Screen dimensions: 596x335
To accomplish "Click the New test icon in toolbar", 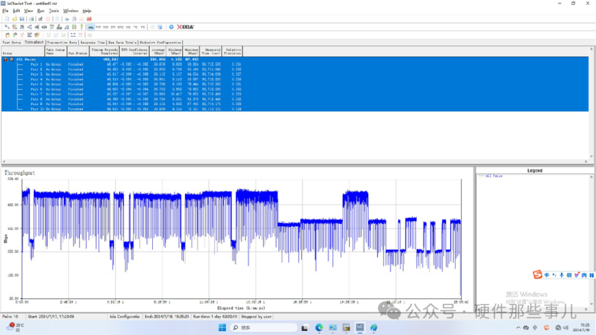I will coord(7,19).
